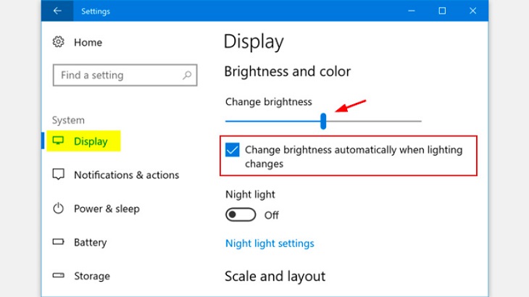Click the Battery icon in sidebar
Viewport: 529px width, 297px height.
point(59,242)
